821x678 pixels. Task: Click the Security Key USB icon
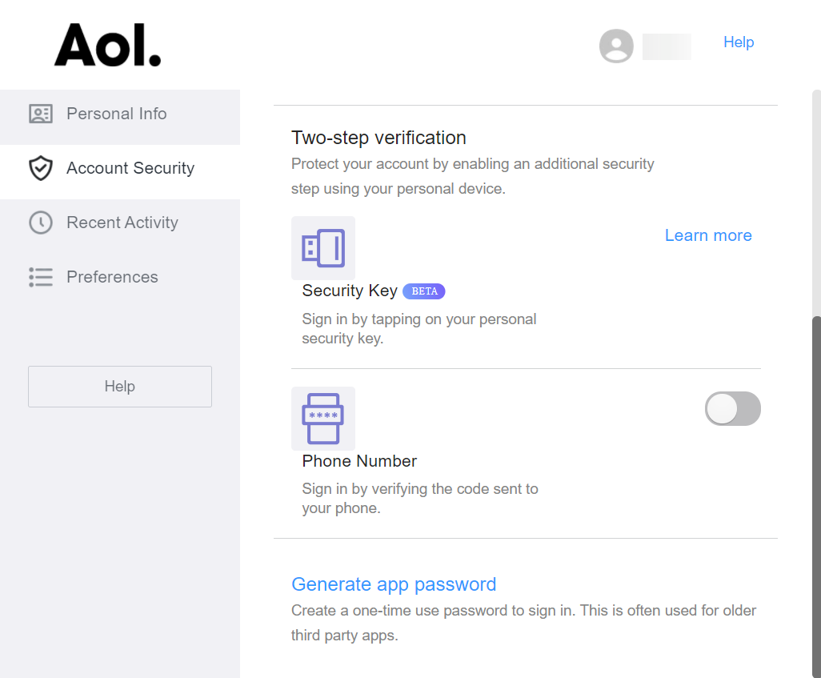[x=323, y=248]
